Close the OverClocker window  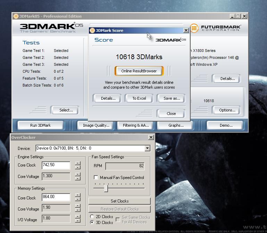[151, 137]
